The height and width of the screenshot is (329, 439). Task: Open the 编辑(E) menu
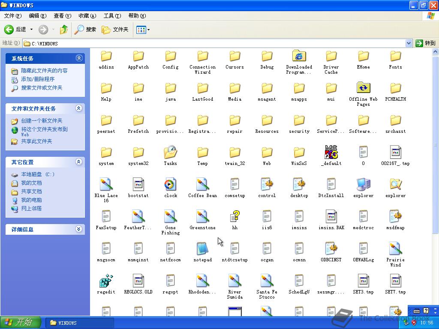pyautogui.click(x=38, y=16)
